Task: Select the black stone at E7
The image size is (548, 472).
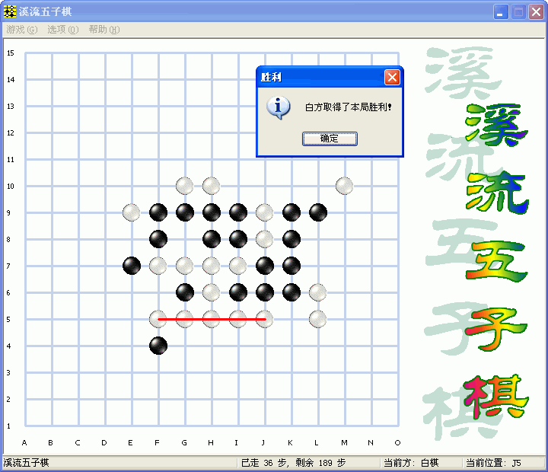Action: coord(132,266)
